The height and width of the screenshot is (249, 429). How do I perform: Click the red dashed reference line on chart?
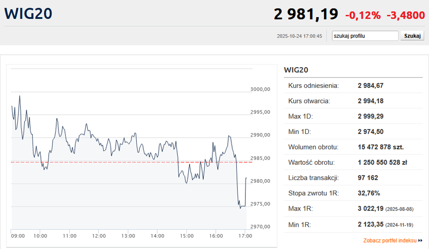(113, 162)
